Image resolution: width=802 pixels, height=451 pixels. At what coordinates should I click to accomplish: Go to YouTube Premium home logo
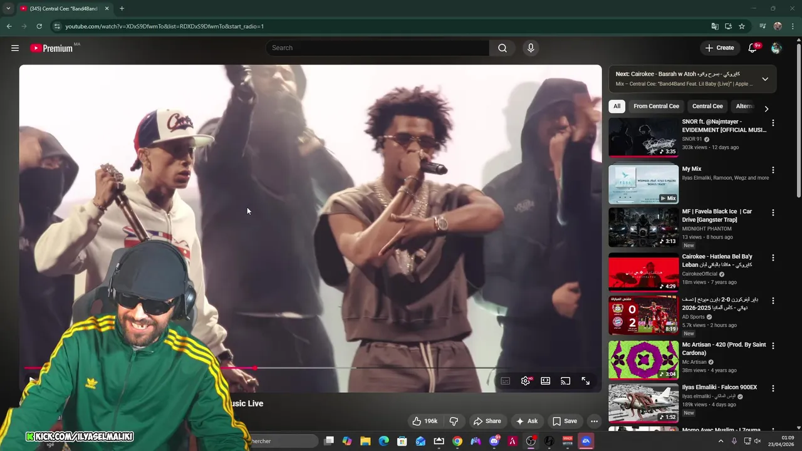tap(51, 48)
